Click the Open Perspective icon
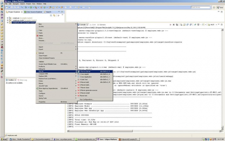The width and height of the screenshot is (225, 141). click(x=214, y=8)
